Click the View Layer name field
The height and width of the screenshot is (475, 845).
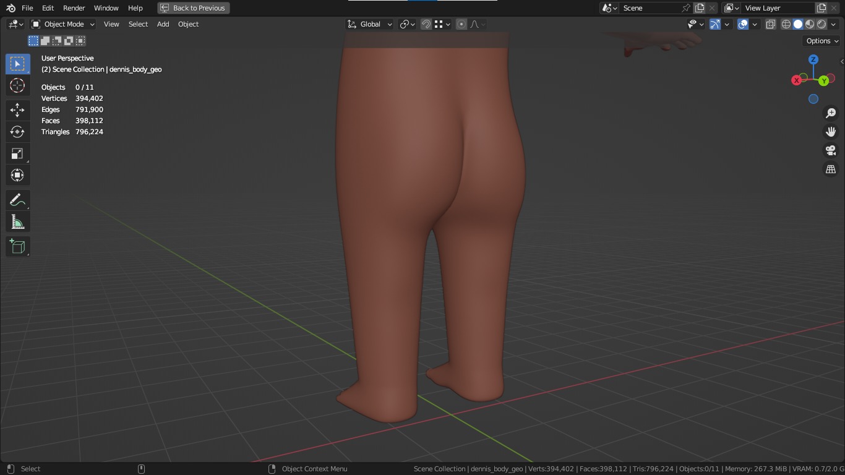(777, 8)
